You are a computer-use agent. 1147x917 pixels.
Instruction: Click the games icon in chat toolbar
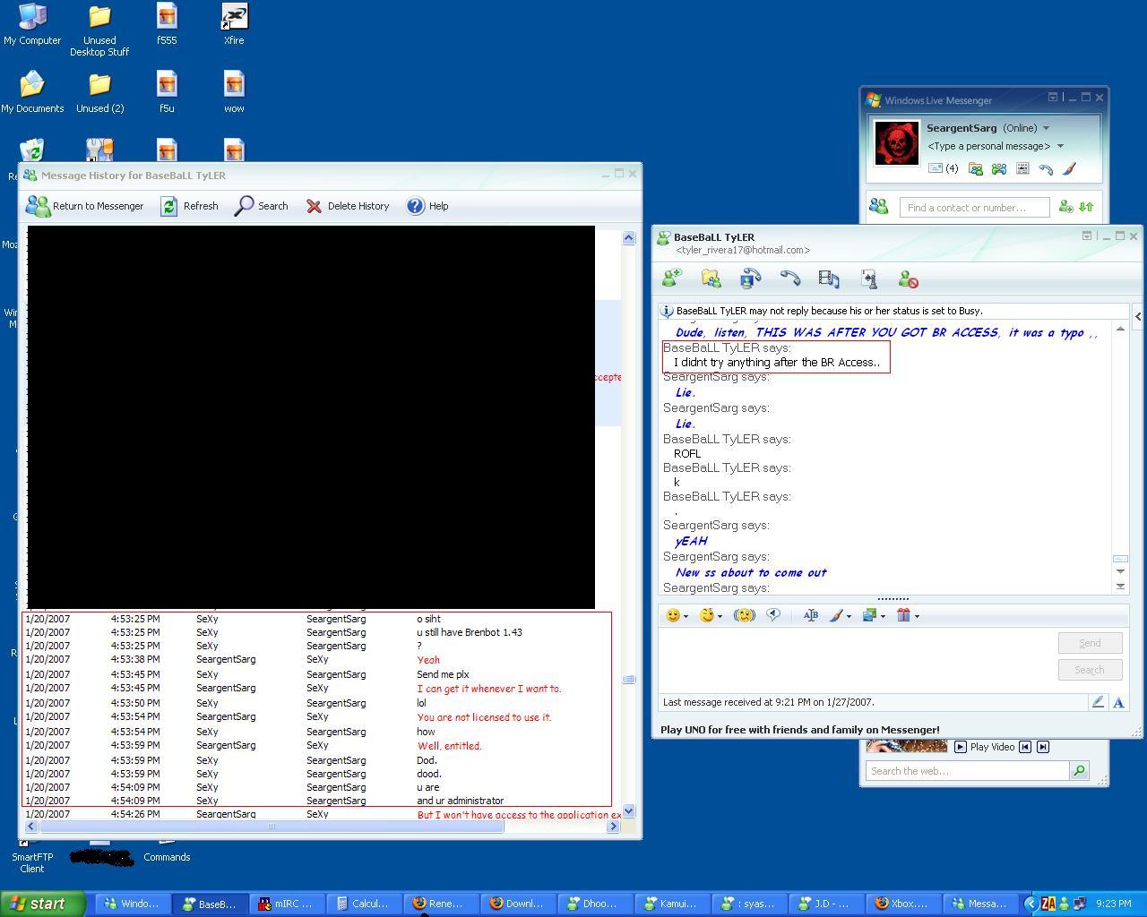pos(868,279)
